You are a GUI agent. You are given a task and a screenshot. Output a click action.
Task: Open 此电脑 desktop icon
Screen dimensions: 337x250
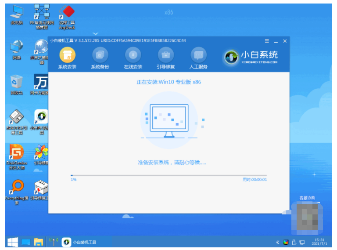17,15
